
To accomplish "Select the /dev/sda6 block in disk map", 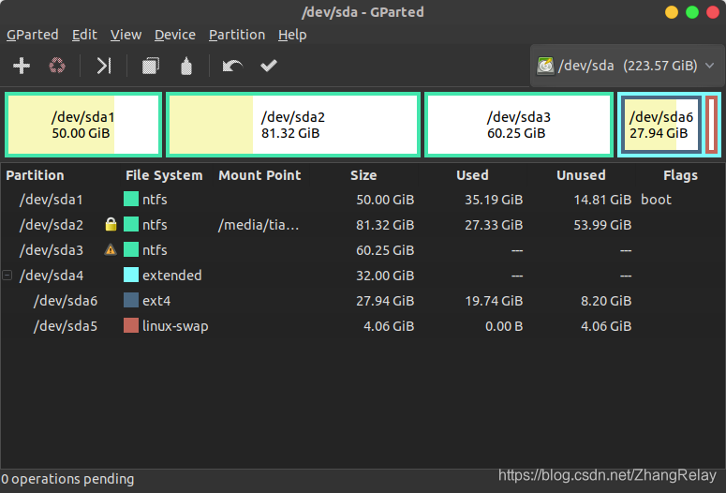I will (660, 125).
